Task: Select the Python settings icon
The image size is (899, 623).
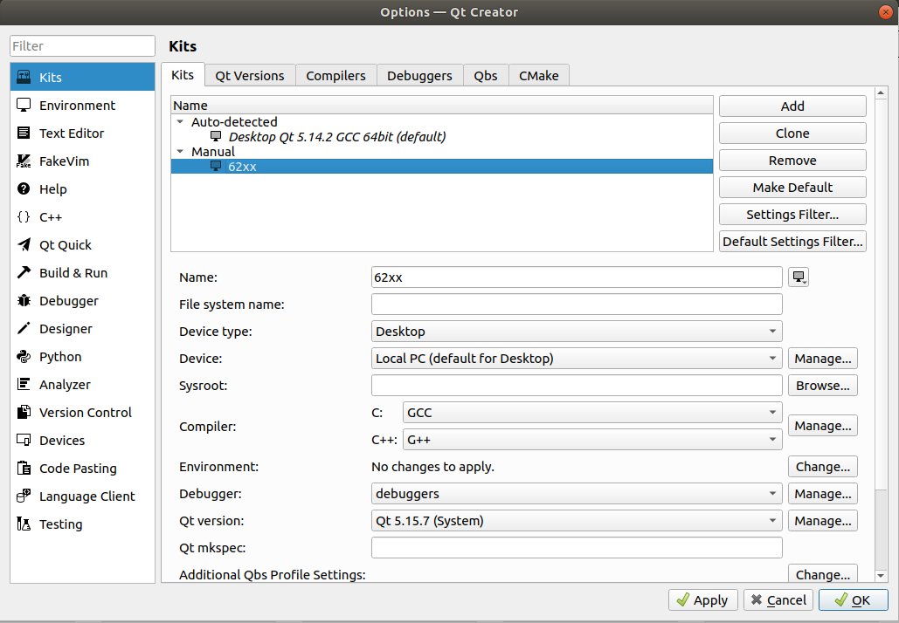Action: 24,357
